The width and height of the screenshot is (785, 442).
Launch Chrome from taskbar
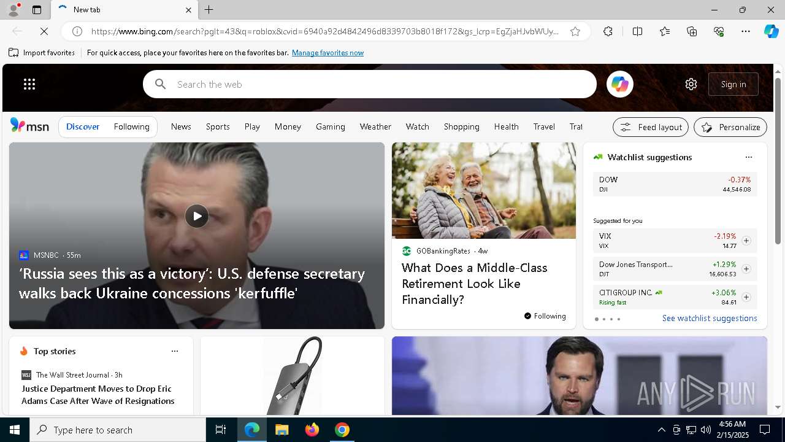(x=342, y=430)
